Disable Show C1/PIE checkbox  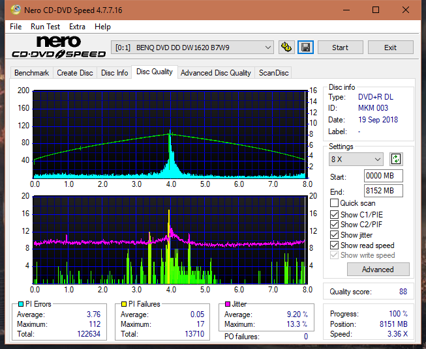[334, 214]
